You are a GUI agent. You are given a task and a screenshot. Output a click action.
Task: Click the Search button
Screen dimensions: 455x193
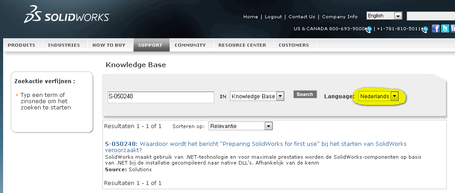pos(305,94)
